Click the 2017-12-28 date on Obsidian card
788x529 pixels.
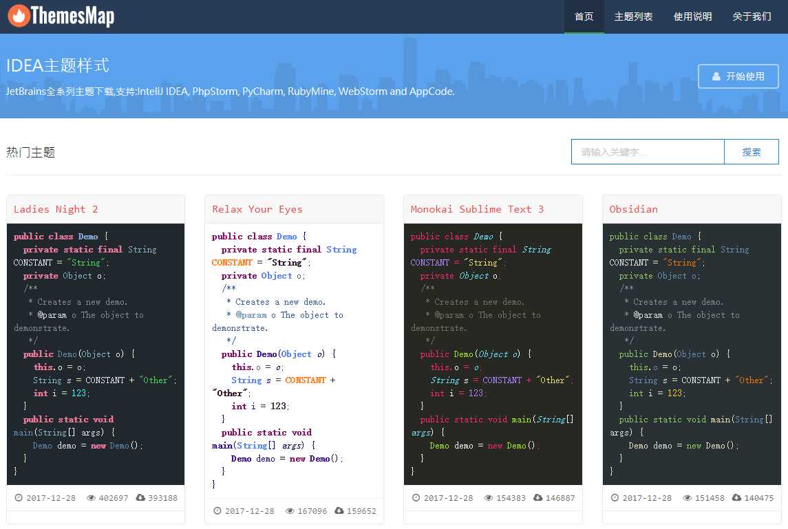tap(648, 498)
